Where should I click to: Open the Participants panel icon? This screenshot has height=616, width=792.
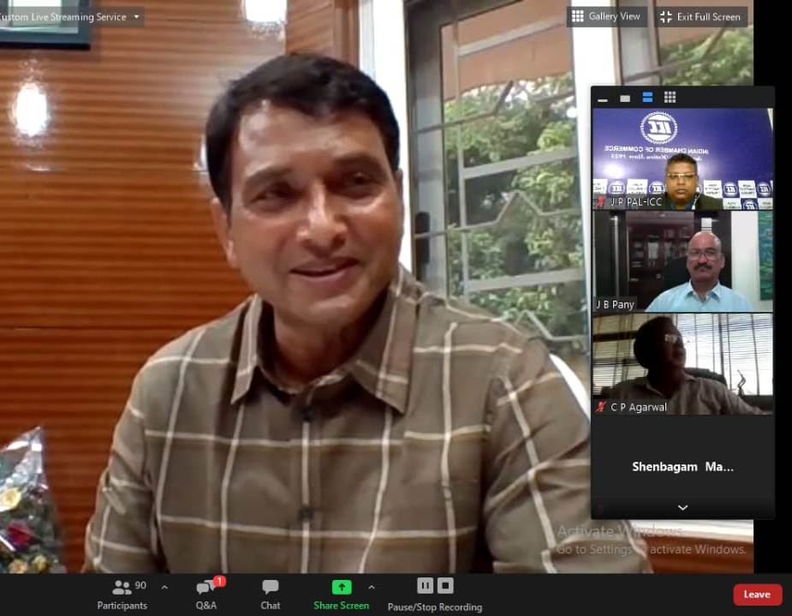[x=122, y=587]
